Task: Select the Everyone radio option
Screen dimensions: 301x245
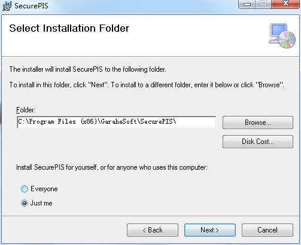Action: point(25,189)
